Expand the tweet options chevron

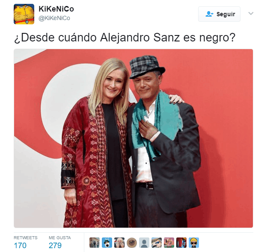pyautogui.click(x=251, y=13)
